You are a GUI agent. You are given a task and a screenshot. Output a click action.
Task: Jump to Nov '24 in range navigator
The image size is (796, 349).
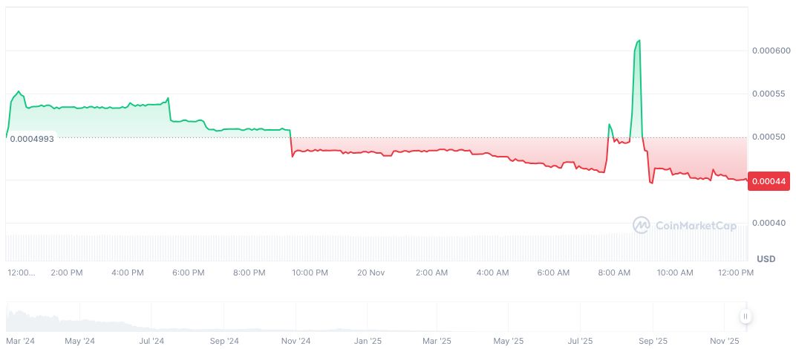click(x=296, y=342)
